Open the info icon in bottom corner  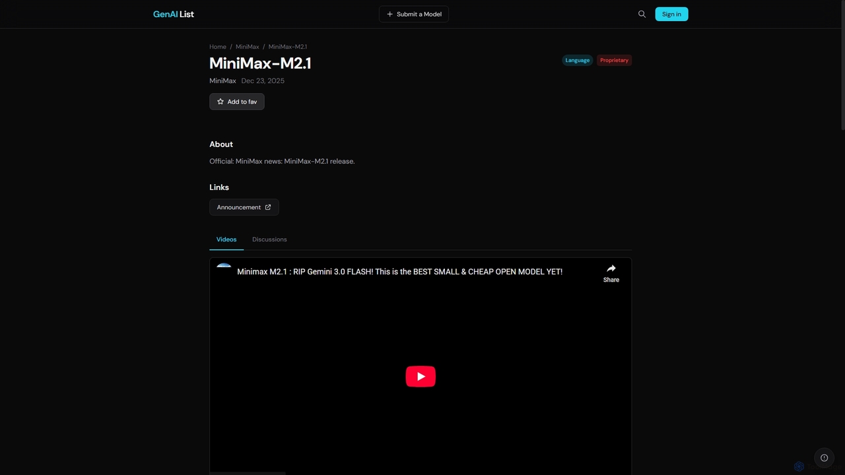click(x=824, y=458)
